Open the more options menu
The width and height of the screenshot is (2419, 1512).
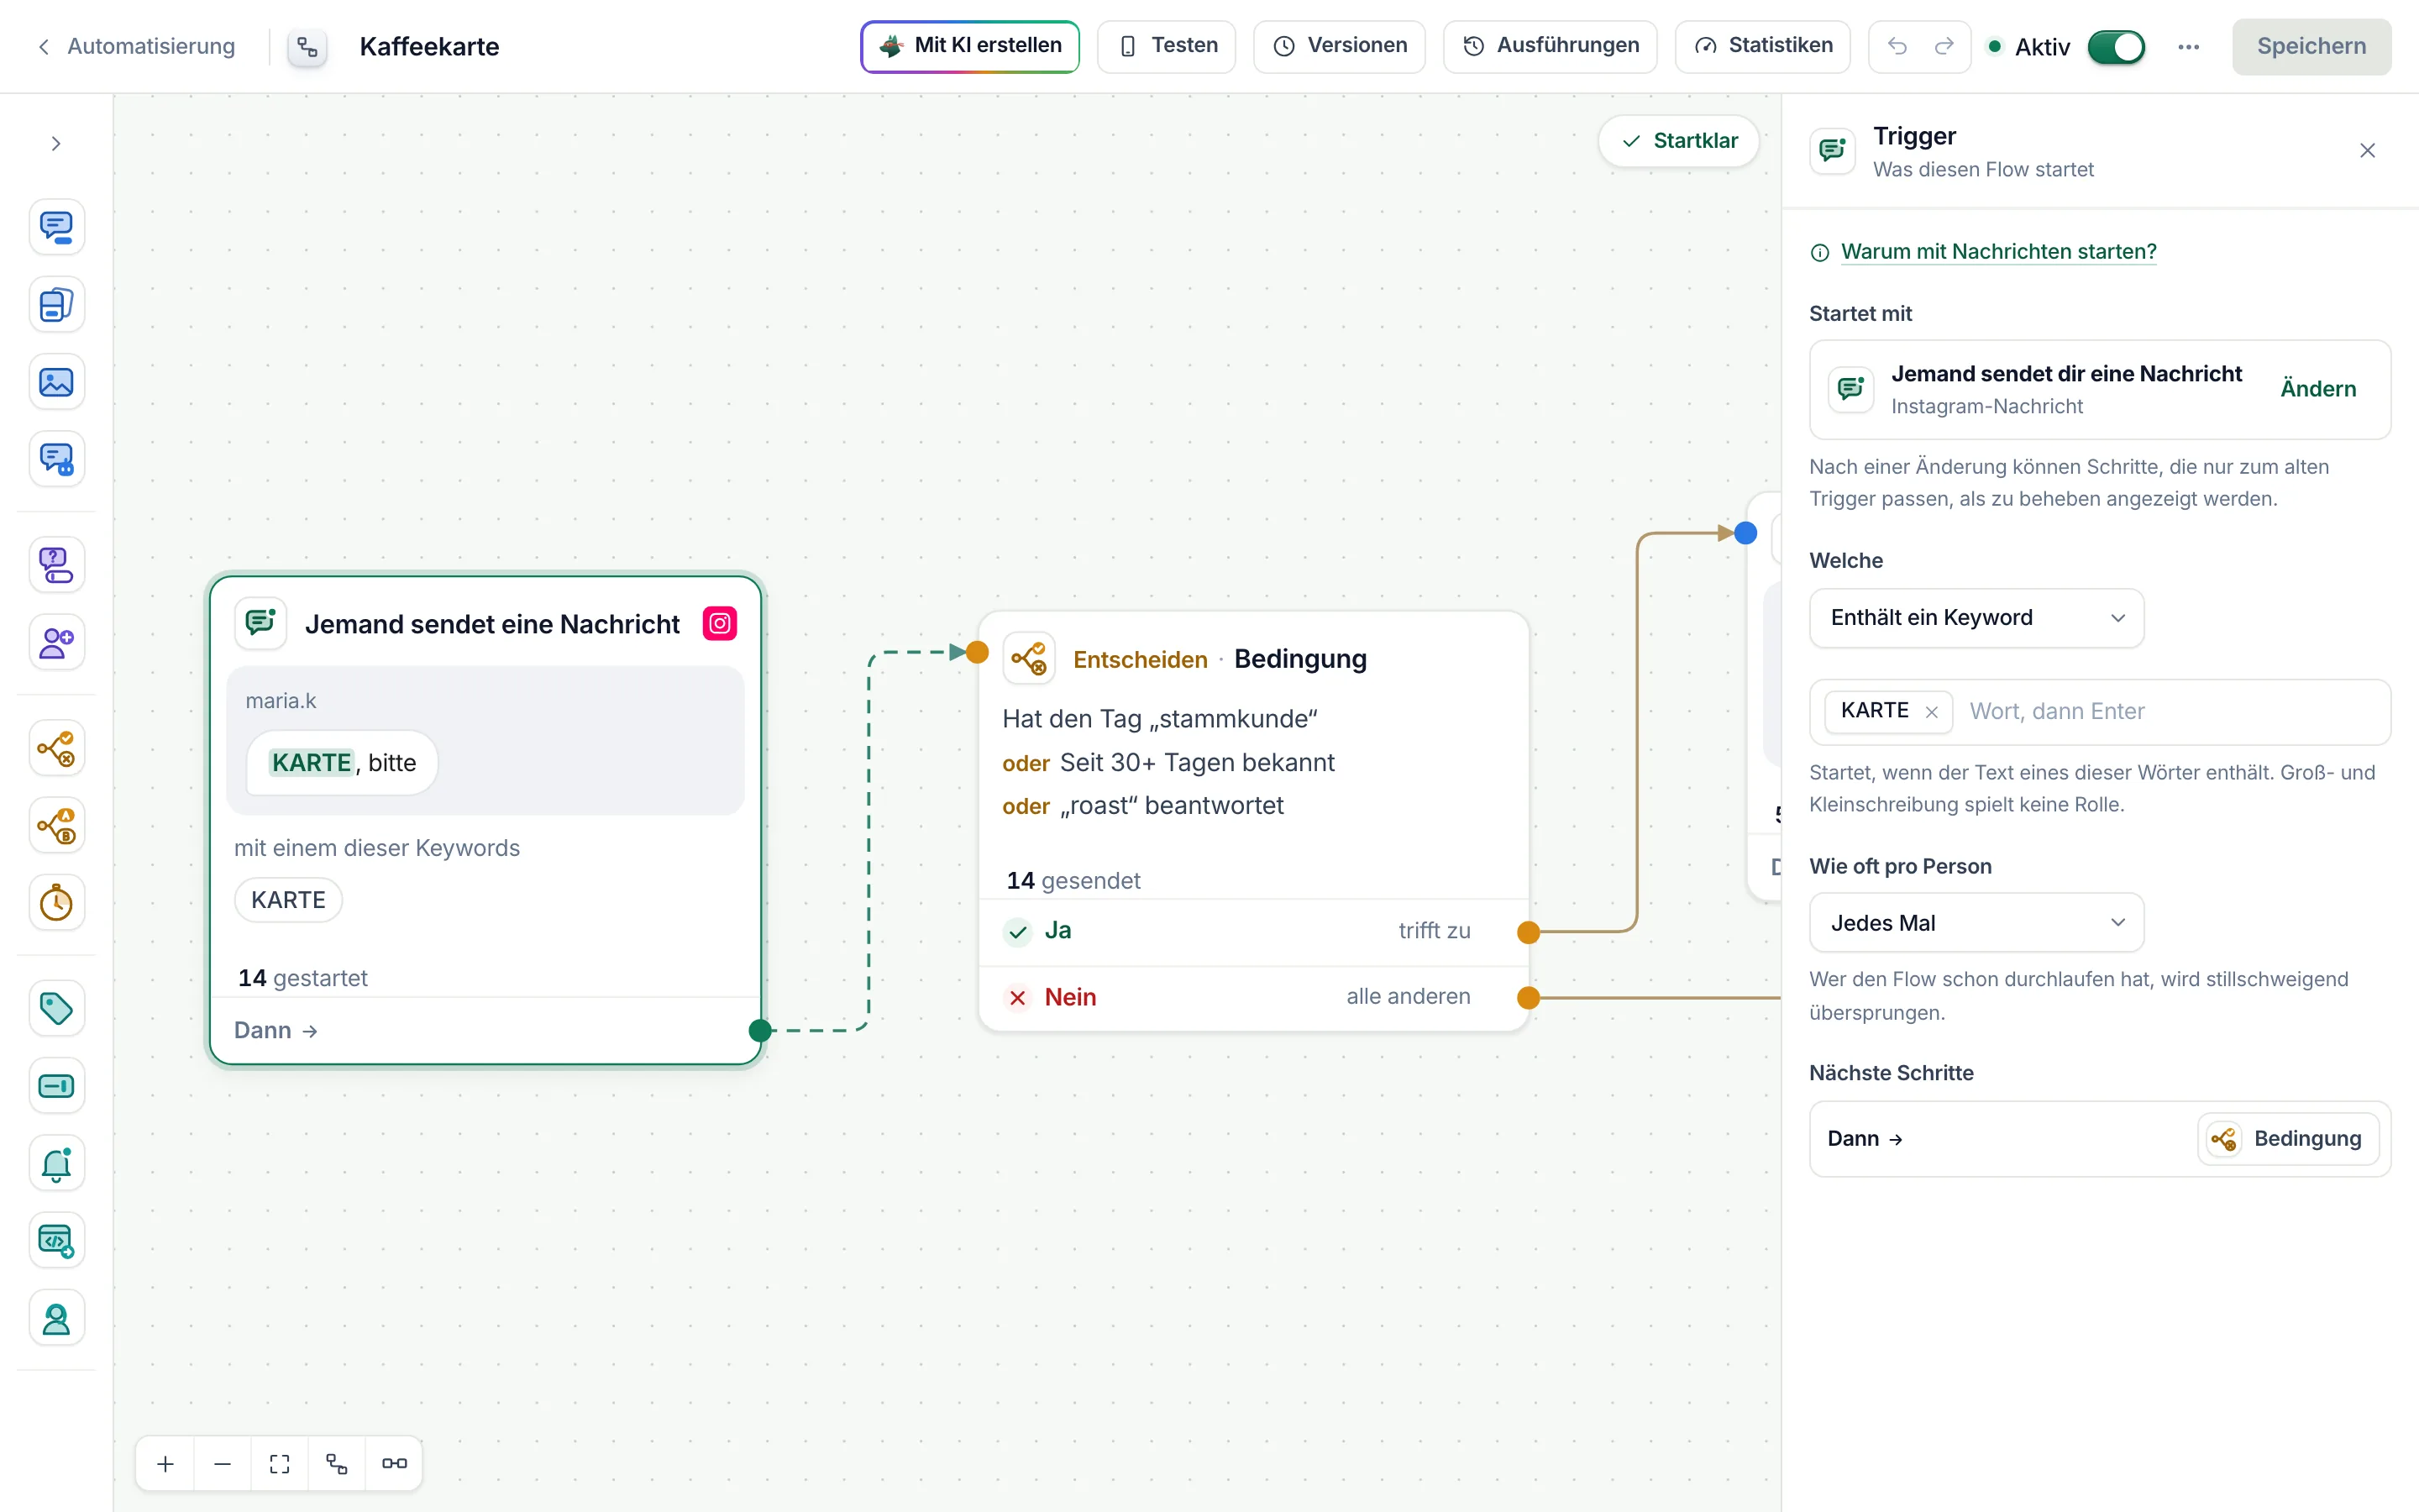coord(2188,47)
